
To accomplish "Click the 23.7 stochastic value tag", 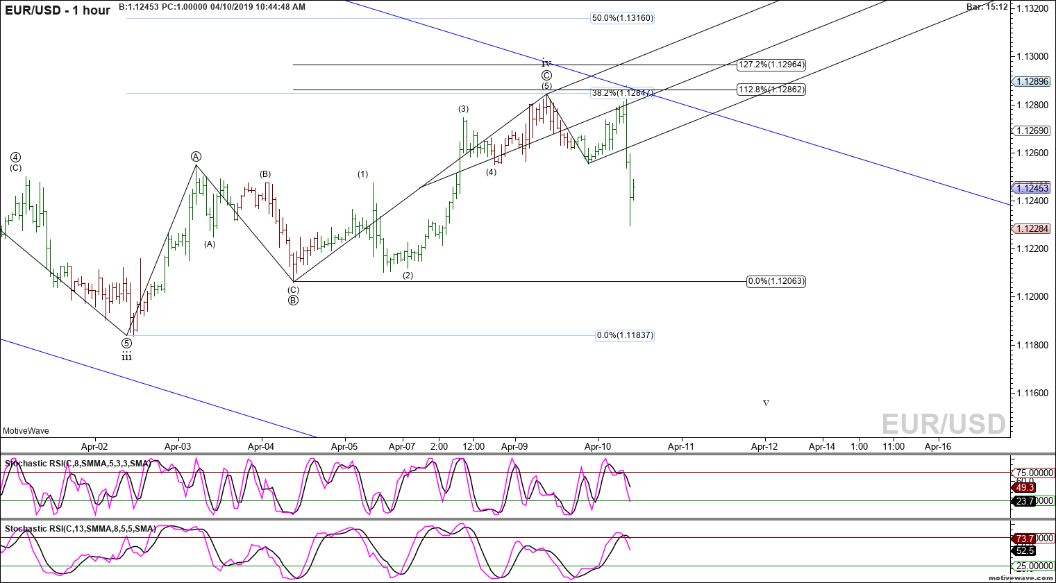I will tap(1025, 500).
